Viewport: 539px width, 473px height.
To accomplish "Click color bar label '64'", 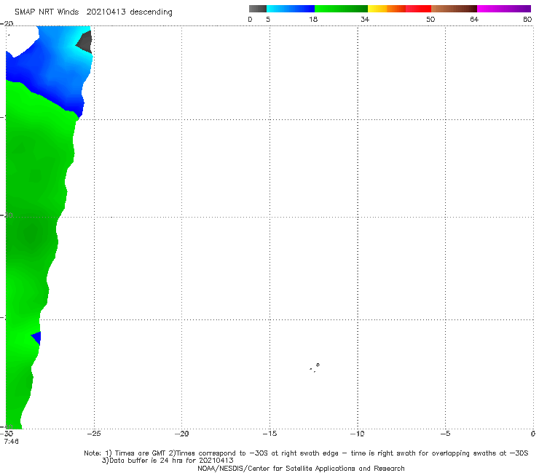I will (x=474, y=19).
